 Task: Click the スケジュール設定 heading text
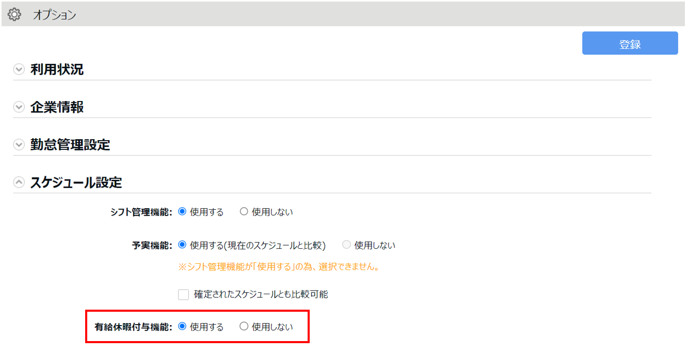click(76, 182)
